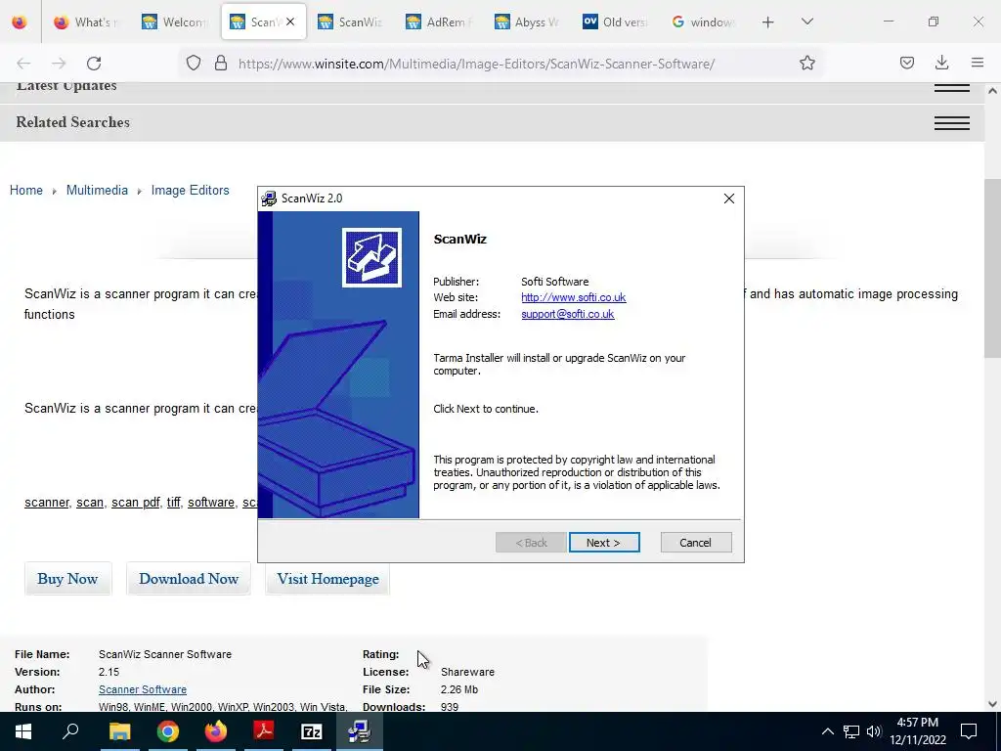Open the Firefox downloads panel

[941, 63]
